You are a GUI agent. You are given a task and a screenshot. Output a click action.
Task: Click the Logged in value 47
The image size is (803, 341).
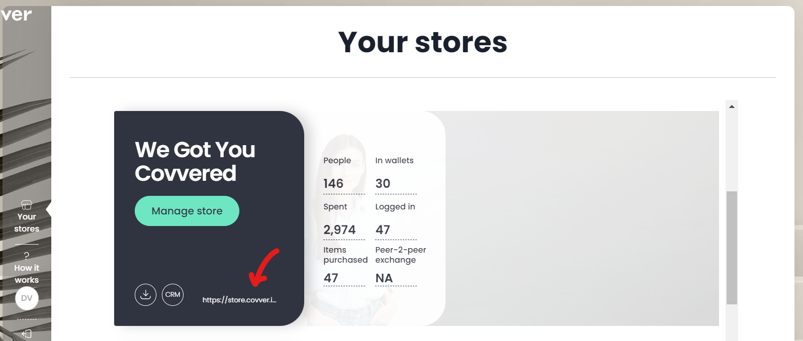[x=383, y=230]
